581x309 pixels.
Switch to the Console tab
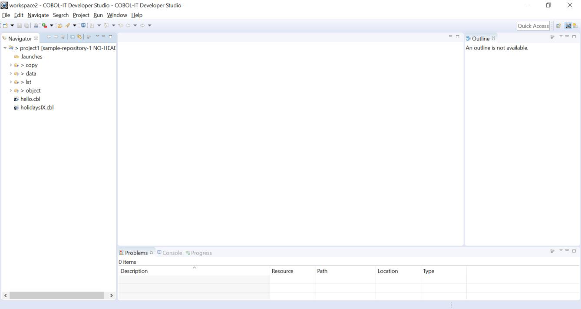pyautogui.click(x=172, y=253)
